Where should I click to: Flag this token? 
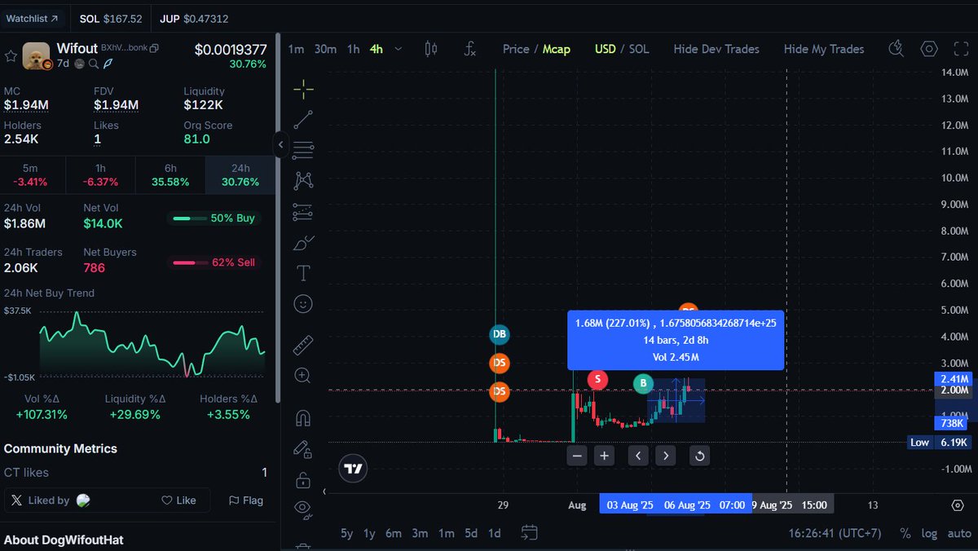point(246,500)
